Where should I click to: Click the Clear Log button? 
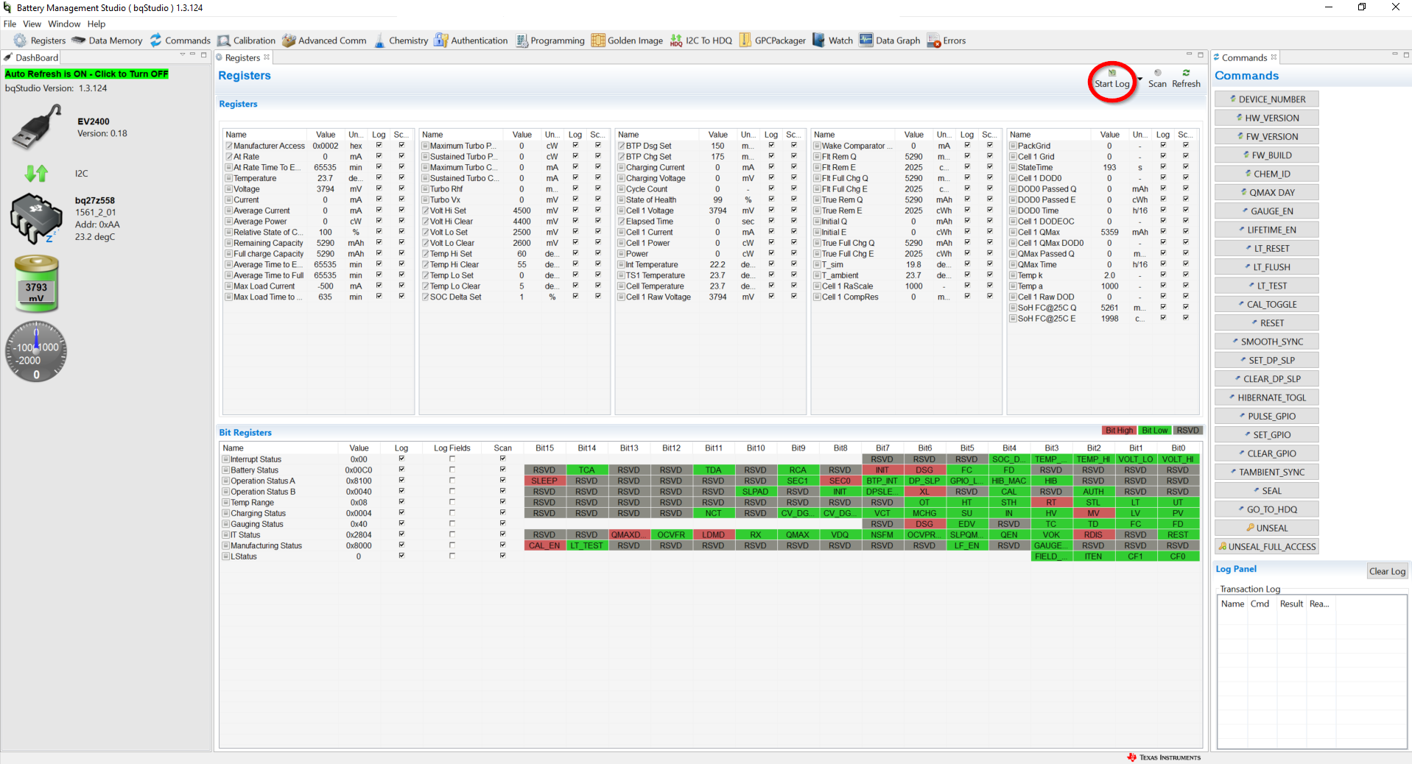pyautogui.click(x=1387, y=570)
